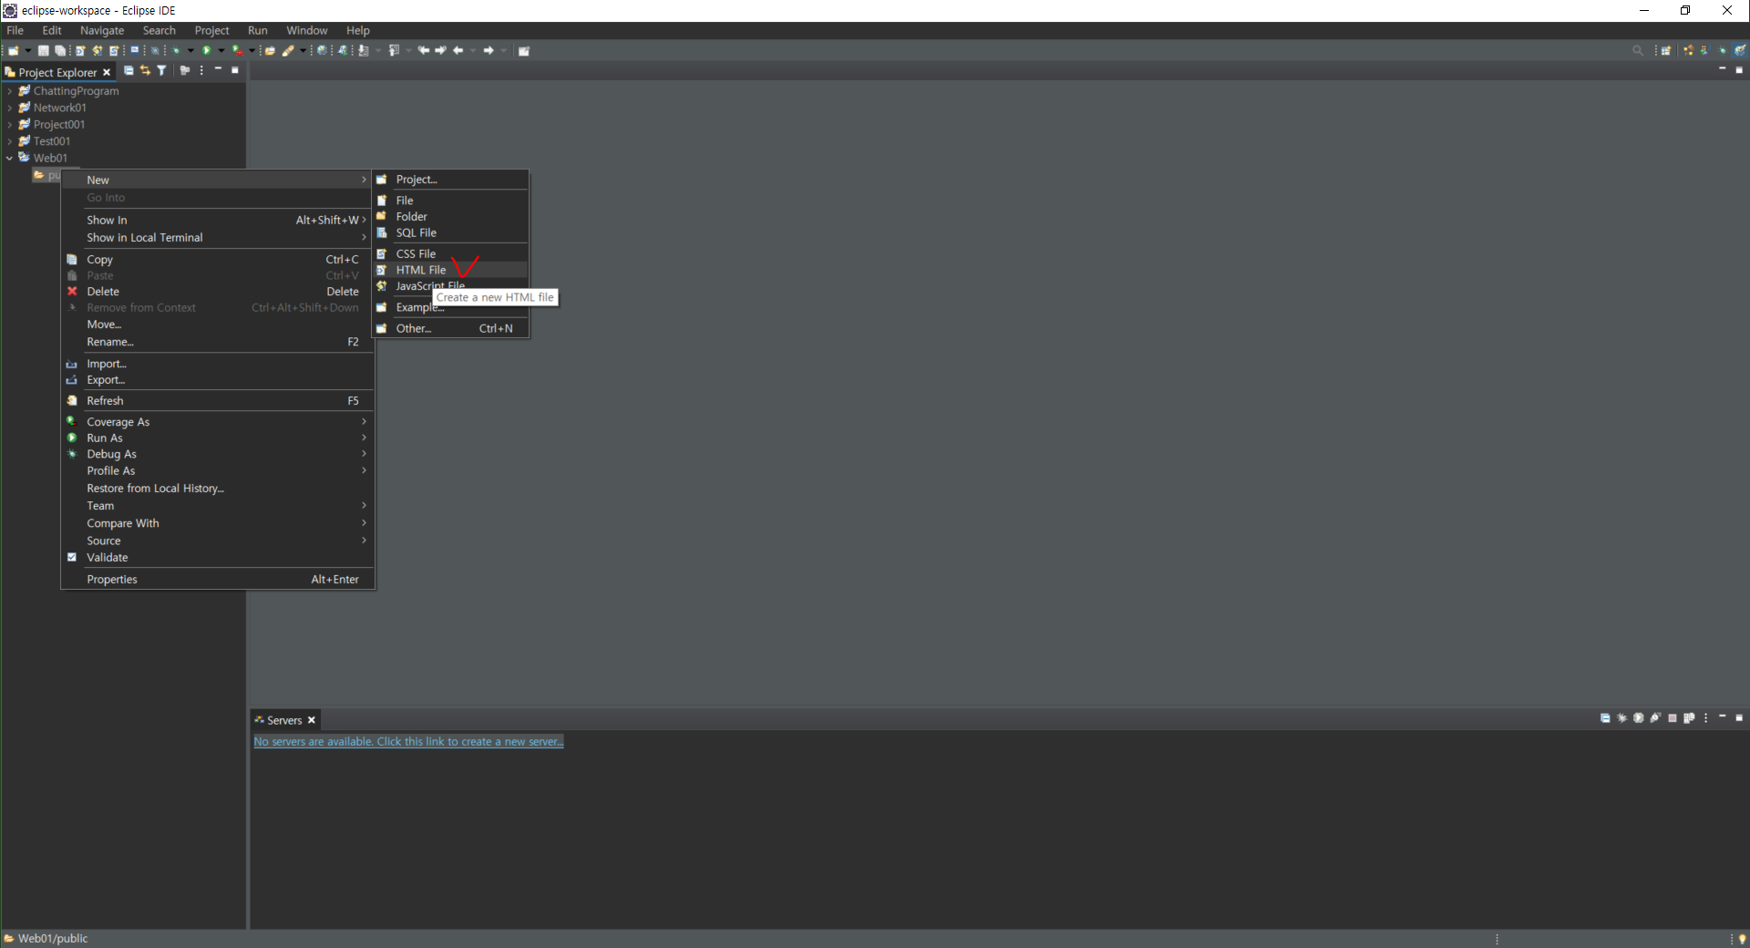Click Servers view publish to server icon
This screenshot has width=1750, height=948.
point(1689,718)
